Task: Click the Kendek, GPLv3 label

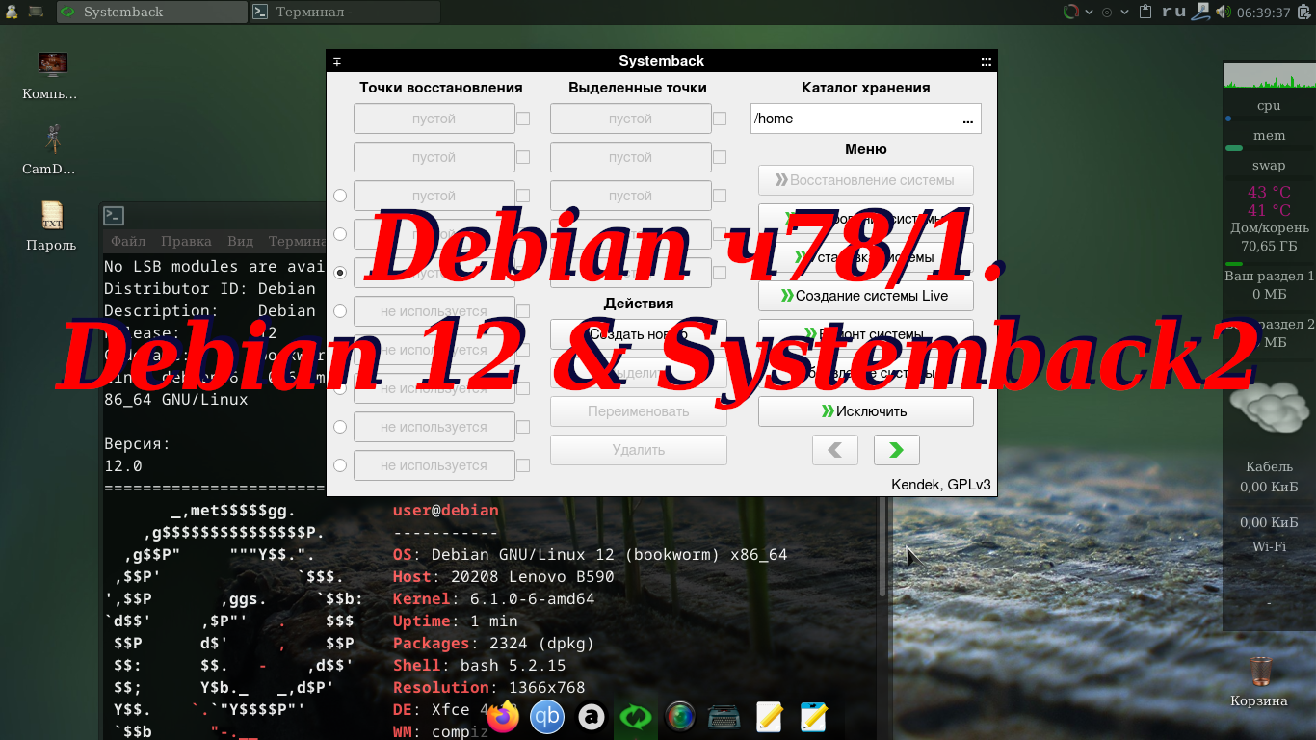Action: (941, 485)
